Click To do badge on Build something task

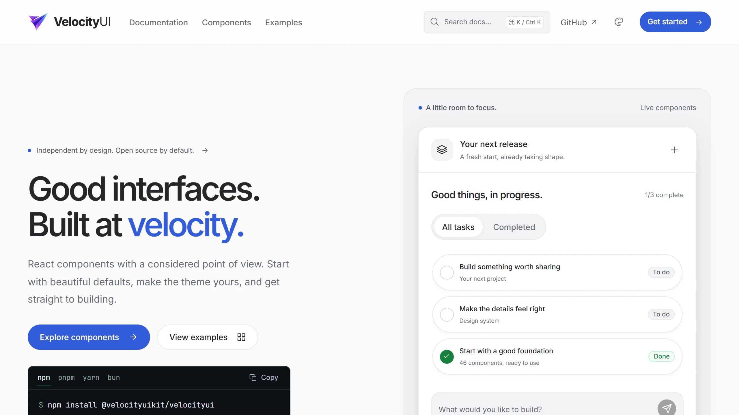click(x=661, y=272)
